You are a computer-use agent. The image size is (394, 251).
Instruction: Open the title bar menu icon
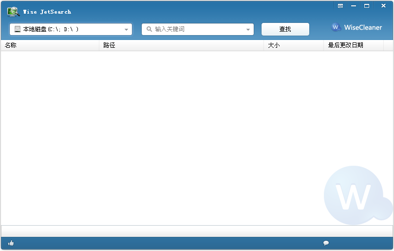coord(340,6)
